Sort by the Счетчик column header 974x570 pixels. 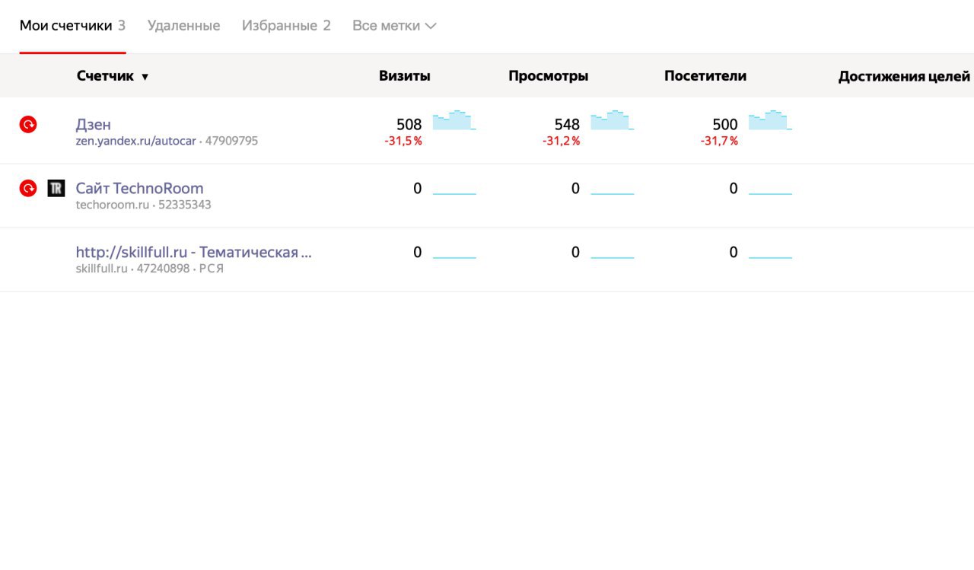coord(113,76)
